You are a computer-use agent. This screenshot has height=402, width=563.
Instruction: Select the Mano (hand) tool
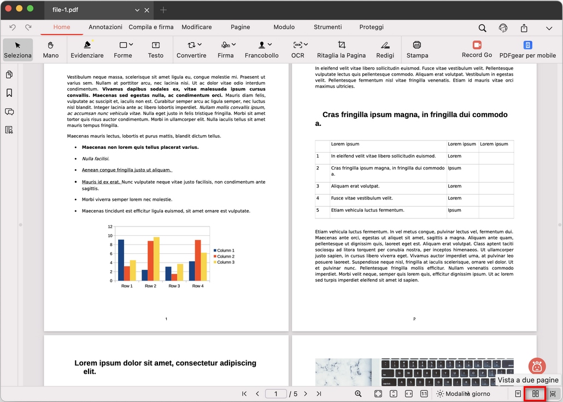click(51, 49)
